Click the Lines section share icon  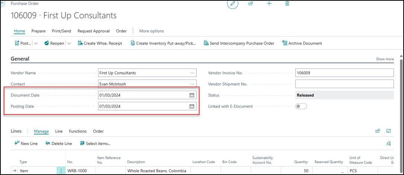378,131
